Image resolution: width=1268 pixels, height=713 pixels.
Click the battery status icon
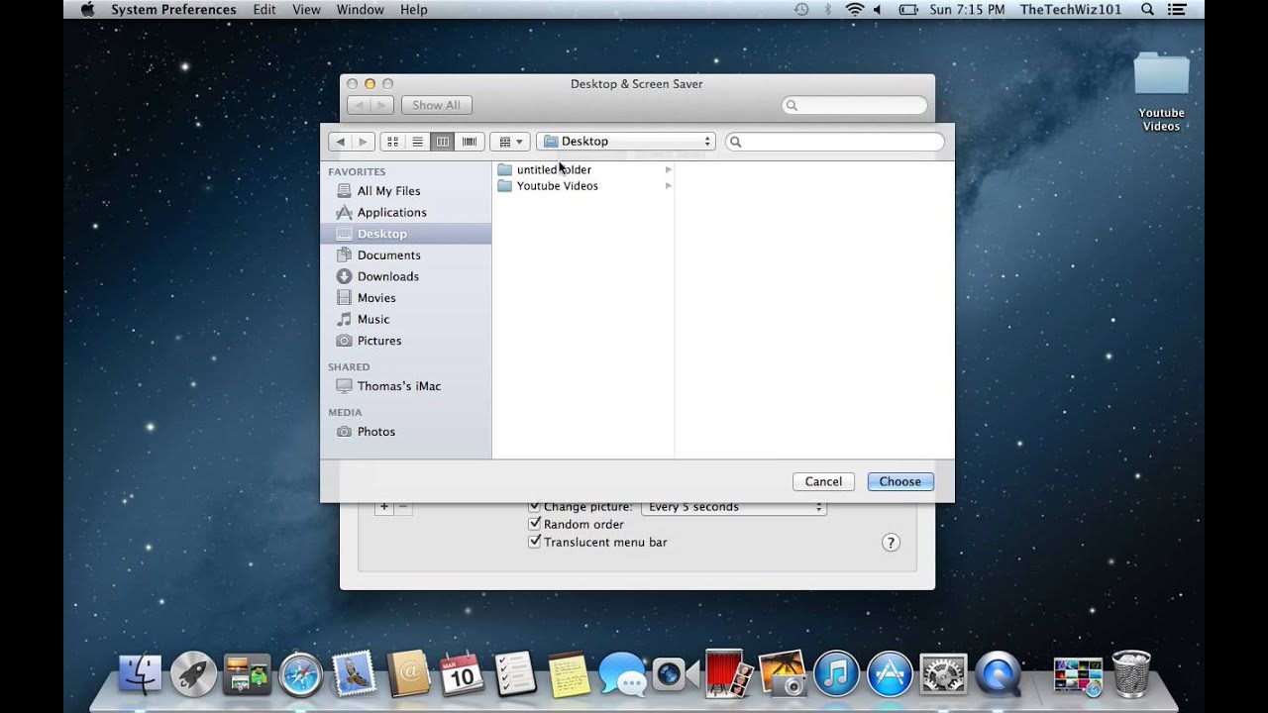pos(908,10)
